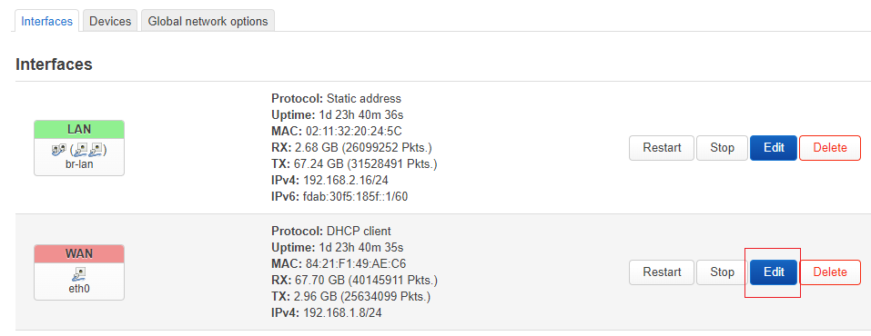Click the eth0 ethernet port icon

(x=79, y=272)
